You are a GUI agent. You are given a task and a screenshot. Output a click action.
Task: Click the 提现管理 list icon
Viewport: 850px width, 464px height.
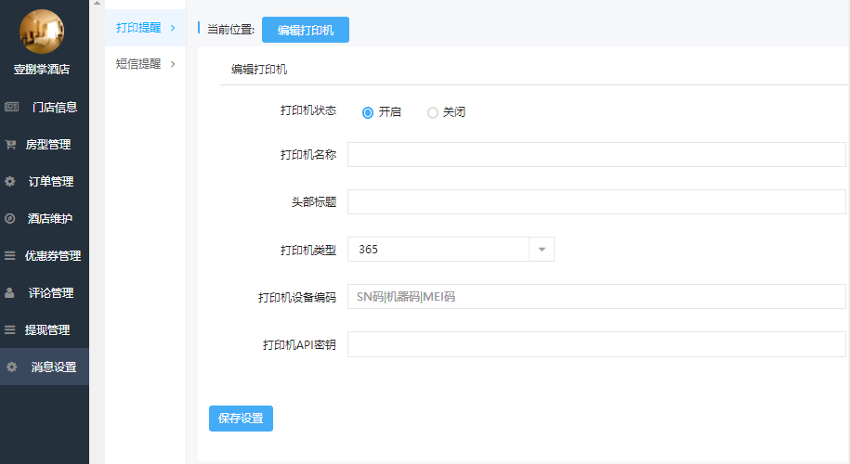tap(10, 329)
